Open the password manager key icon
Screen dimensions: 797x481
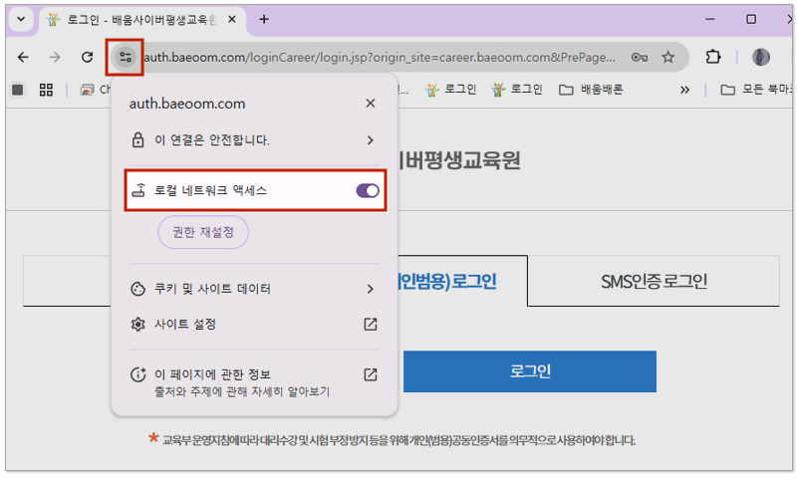640,57
